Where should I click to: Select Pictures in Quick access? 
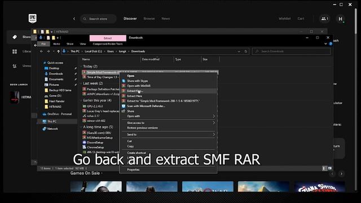[54, 85]
